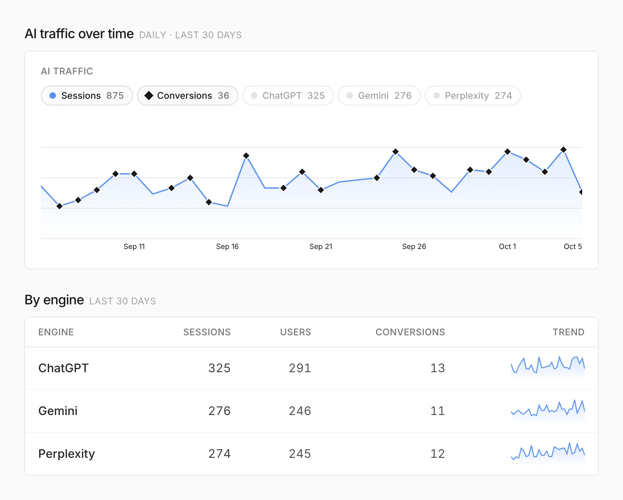
Task: Click the black diamond in the Conversions pill
Action: pyautogui.click(x=149, y=96)
